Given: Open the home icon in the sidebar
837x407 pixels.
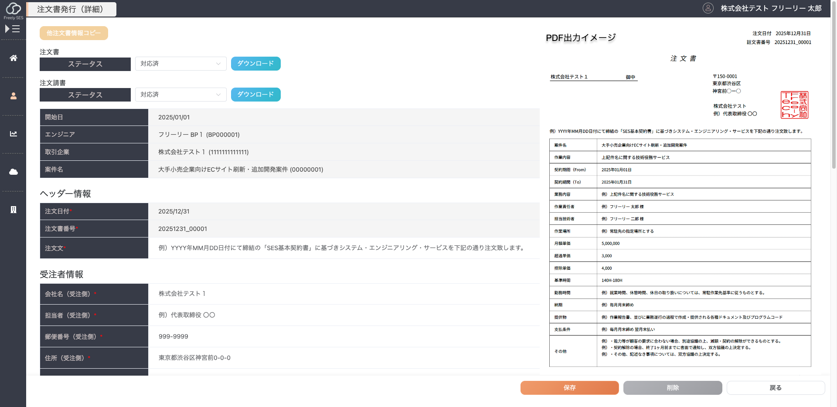Looking at the screenshot, I should tap(14, 58).
